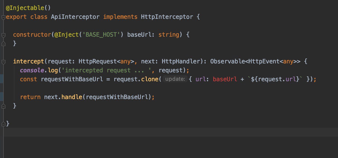This screenshot has width=338, height=158.
Task: Click the 'const' keyword
Action: (29, 79)
